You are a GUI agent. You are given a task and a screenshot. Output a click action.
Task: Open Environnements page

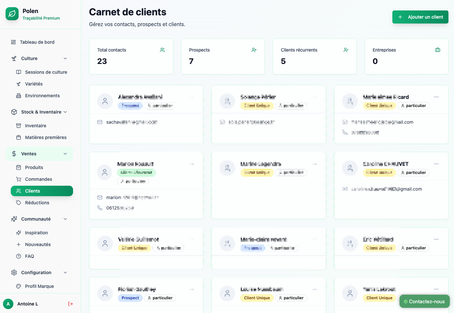click(42, 96)
